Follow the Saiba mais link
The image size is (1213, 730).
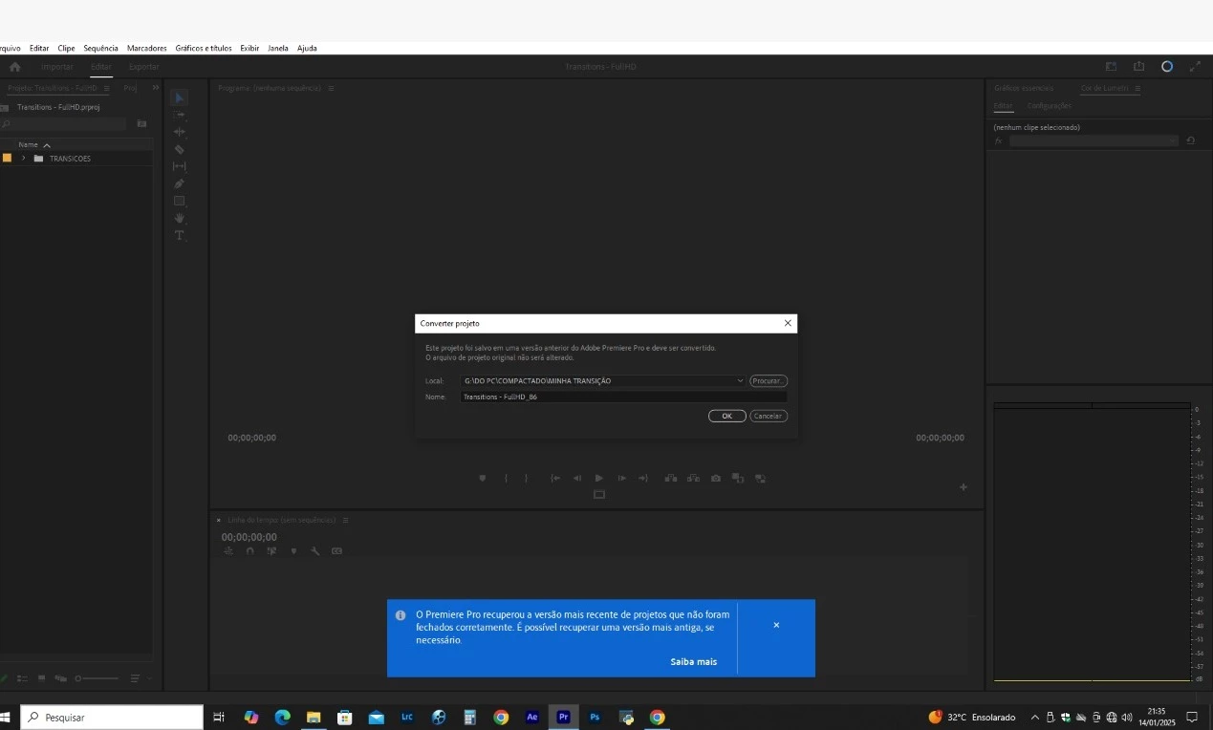693,661
